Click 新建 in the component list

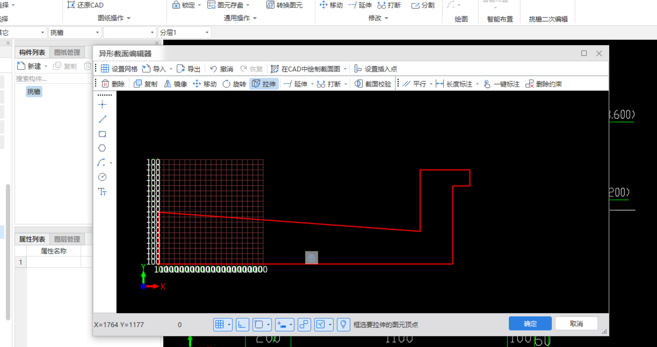tap(30, 66)
